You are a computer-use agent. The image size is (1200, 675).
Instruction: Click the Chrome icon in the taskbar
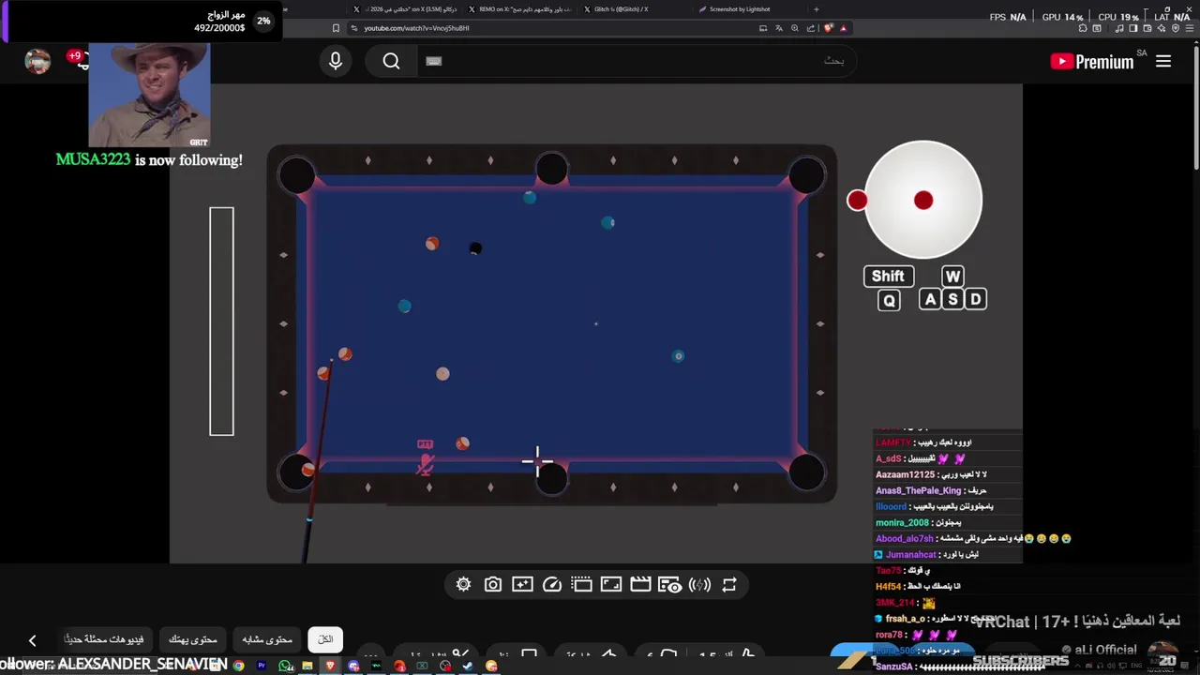point(239,666)
